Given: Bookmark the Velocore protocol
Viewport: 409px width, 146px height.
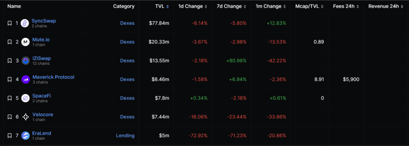Looking at the screenshot, I should pos(10,117).
